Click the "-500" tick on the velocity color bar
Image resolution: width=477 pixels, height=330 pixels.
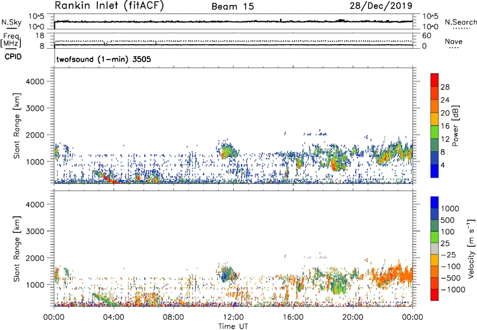pyautogui.click(x=450, y=278)
